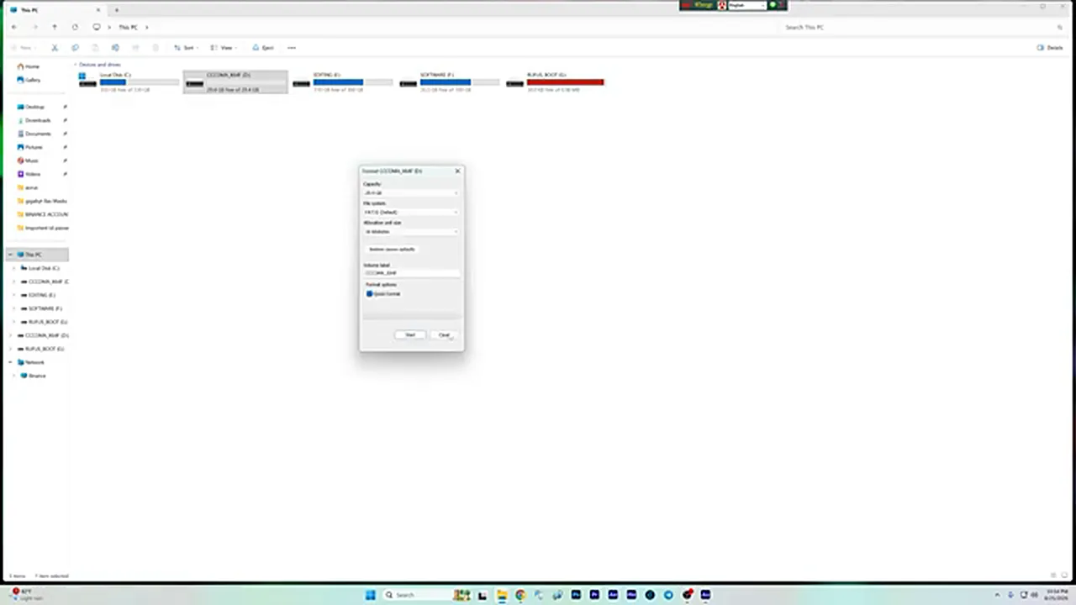Click the Copy icon in toolbar
1076x605 pixels.
(75, 48)
